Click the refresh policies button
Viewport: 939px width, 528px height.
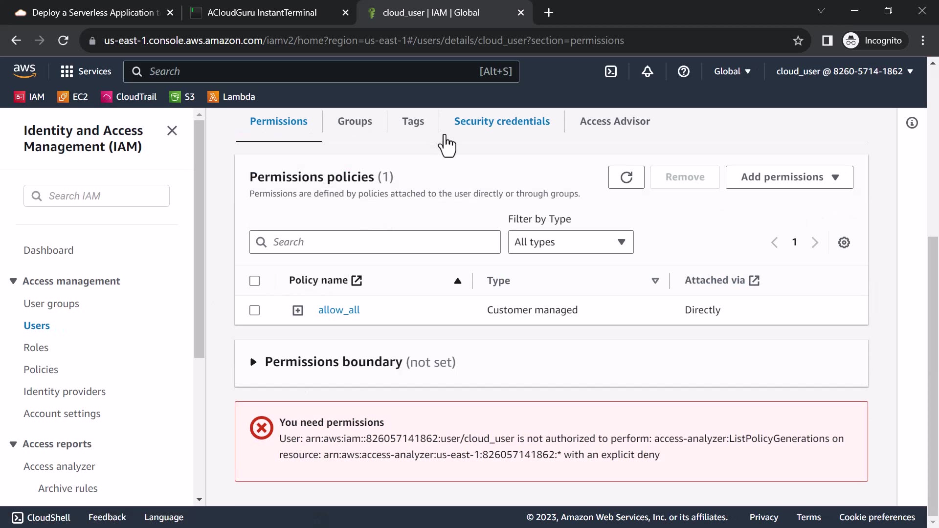click(626, 177)
